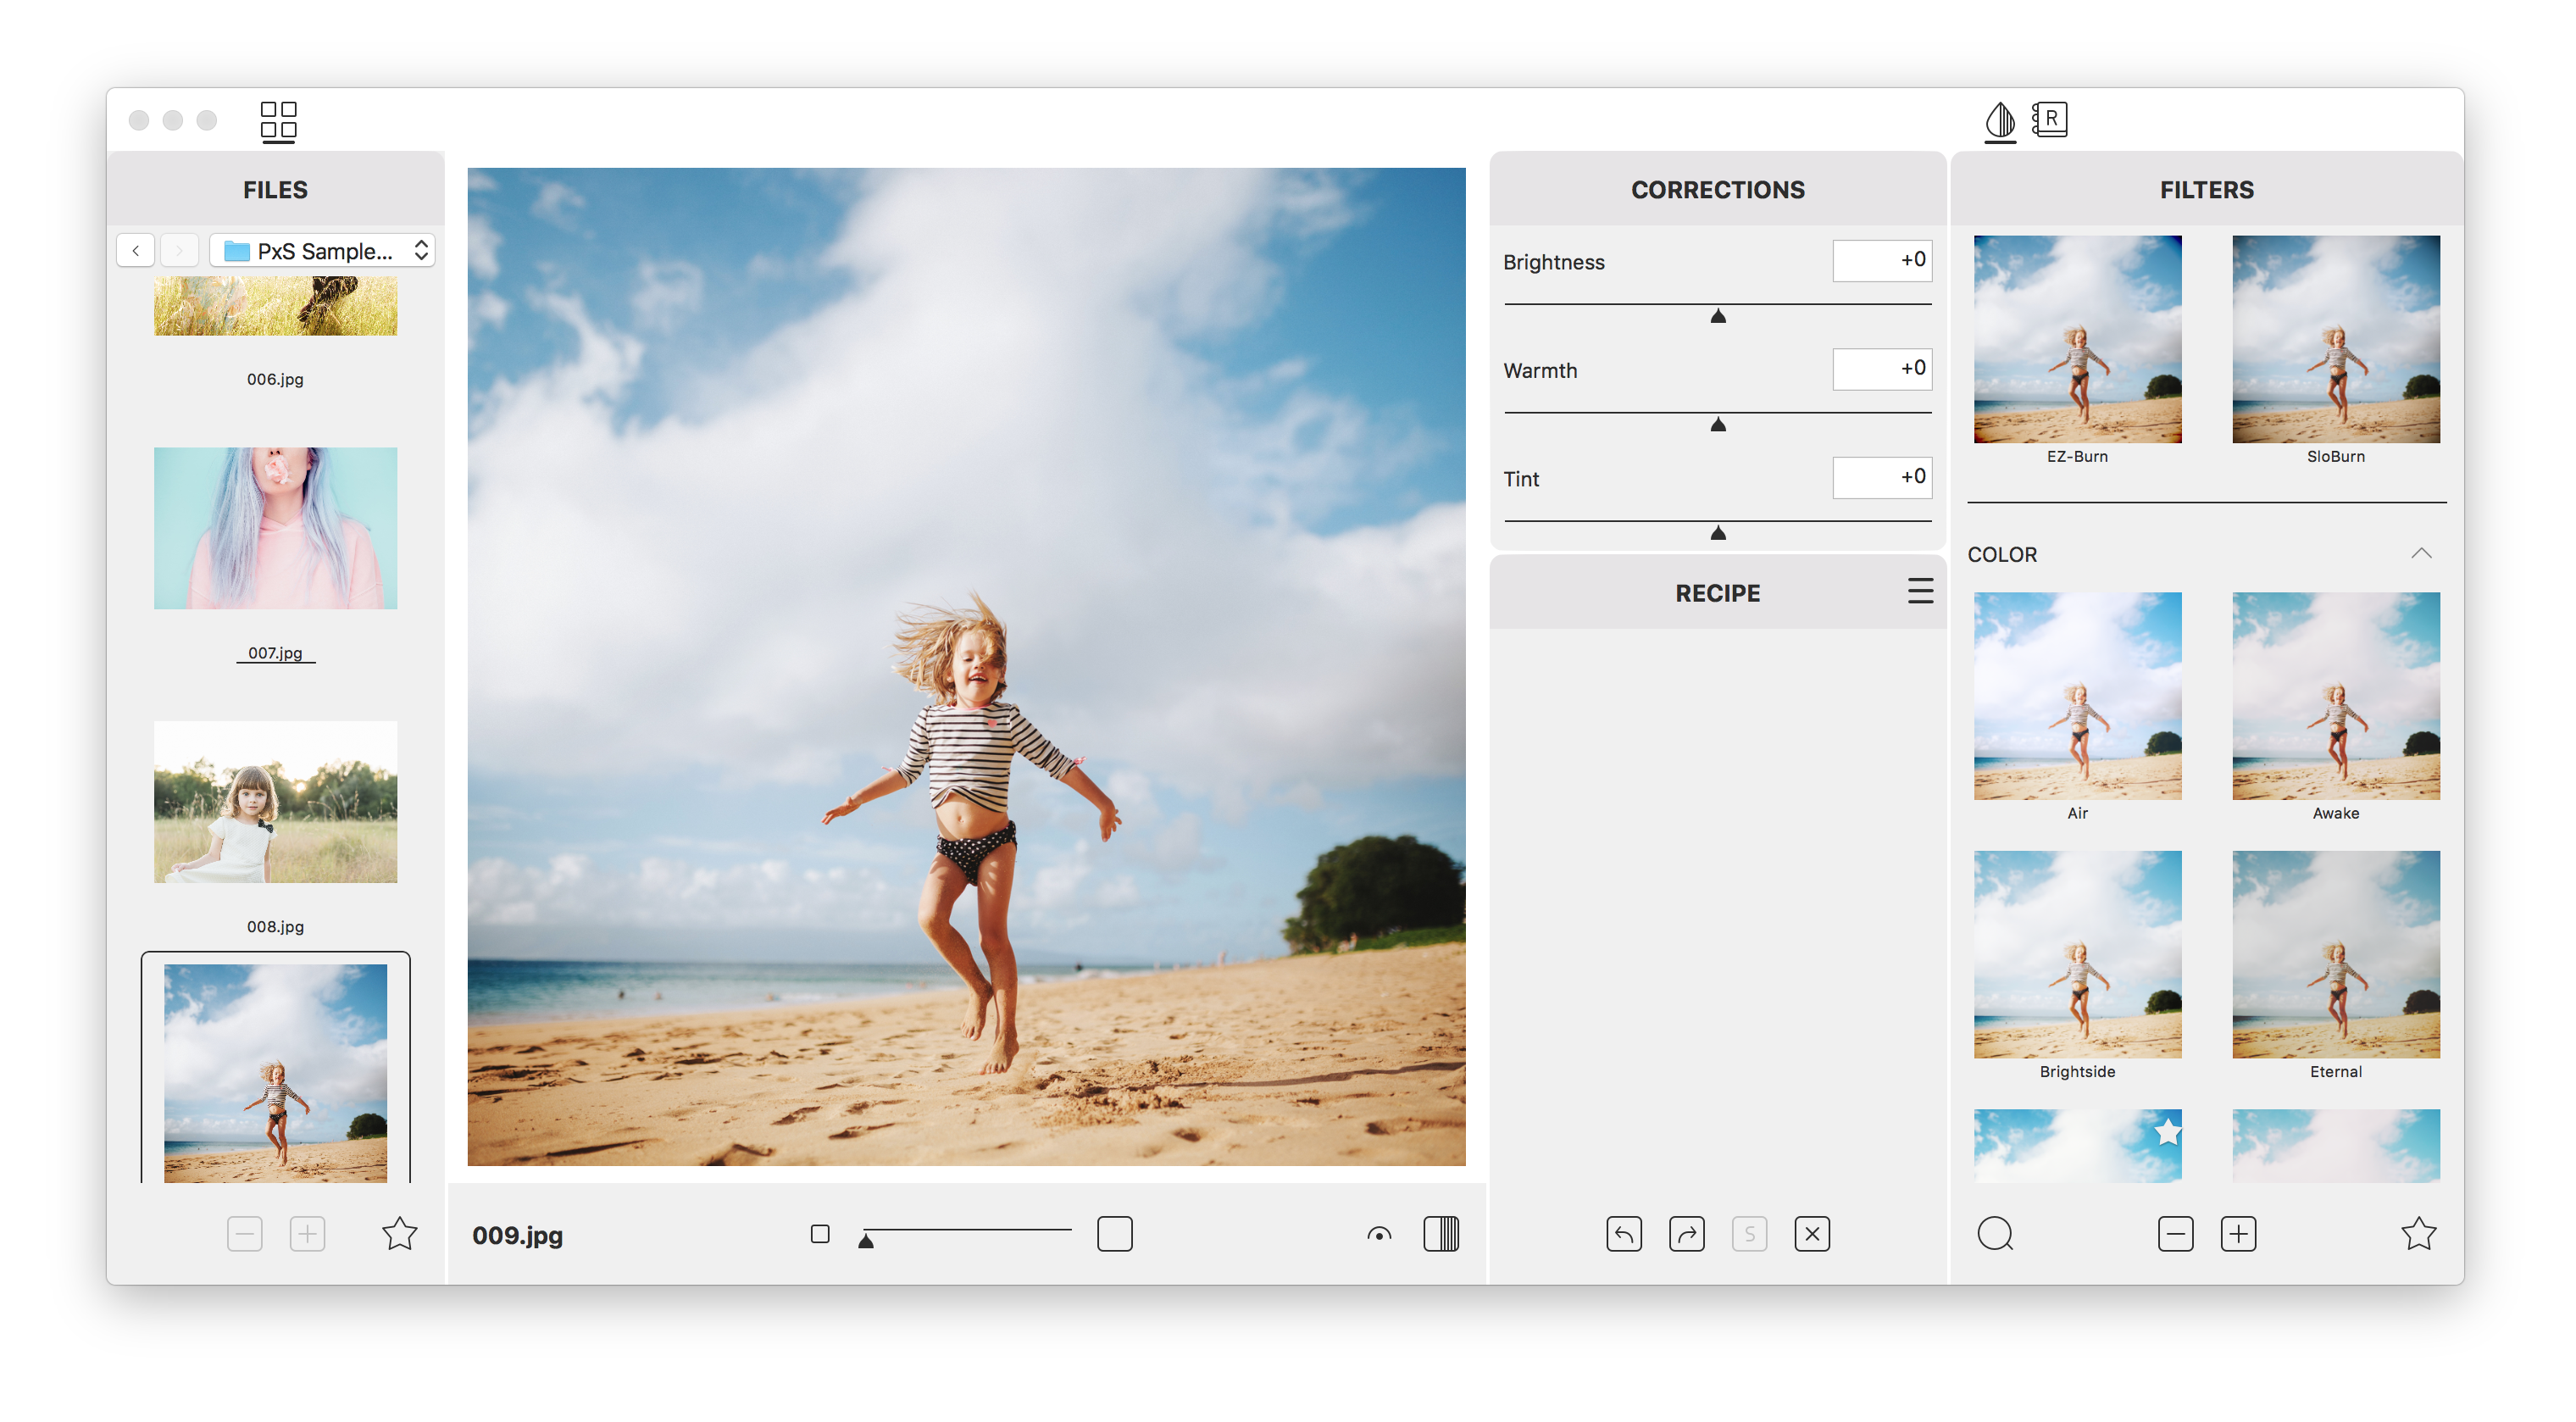
Task: Open the filters droplet panel icon
Action: click(1999, 121)
